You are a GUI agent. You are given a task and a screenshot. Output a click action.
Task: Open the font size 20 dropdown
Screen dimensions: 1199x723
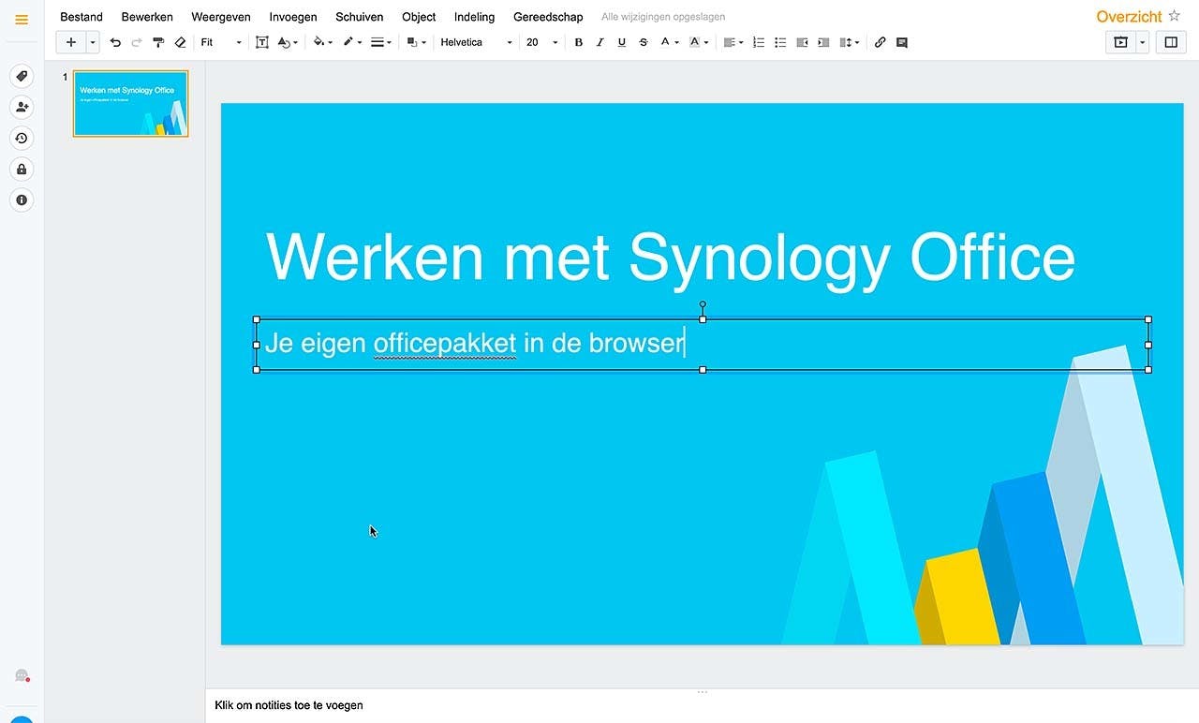click(x=541, y=42)
